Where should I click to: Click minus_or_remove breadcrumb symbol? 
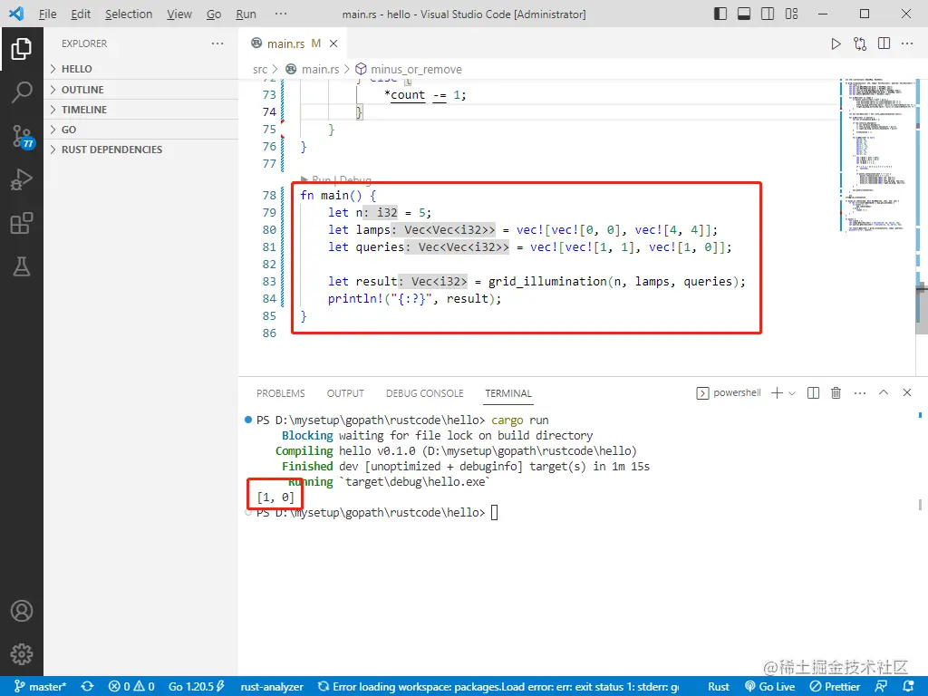click(x=416, y=69)
